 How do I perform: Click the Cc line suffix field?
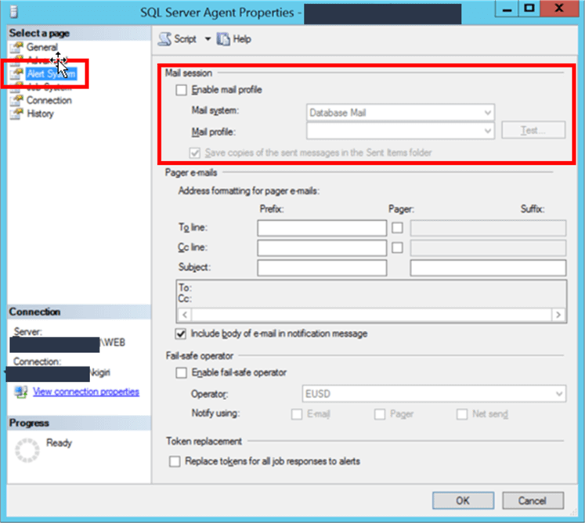(488, 247)
